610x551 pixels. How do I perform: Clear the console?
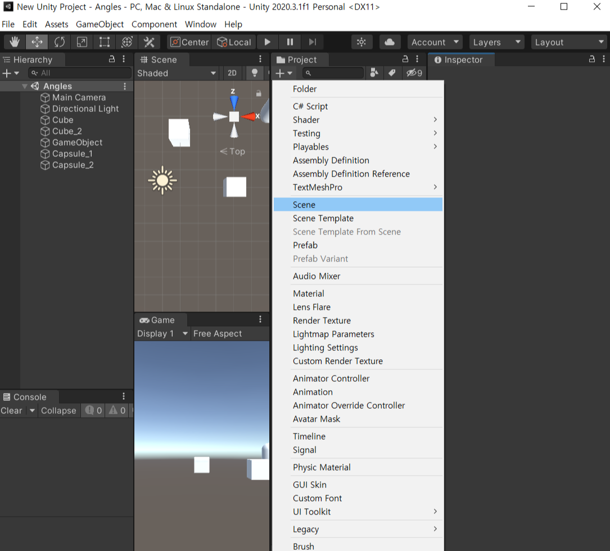tap(12, 410)
